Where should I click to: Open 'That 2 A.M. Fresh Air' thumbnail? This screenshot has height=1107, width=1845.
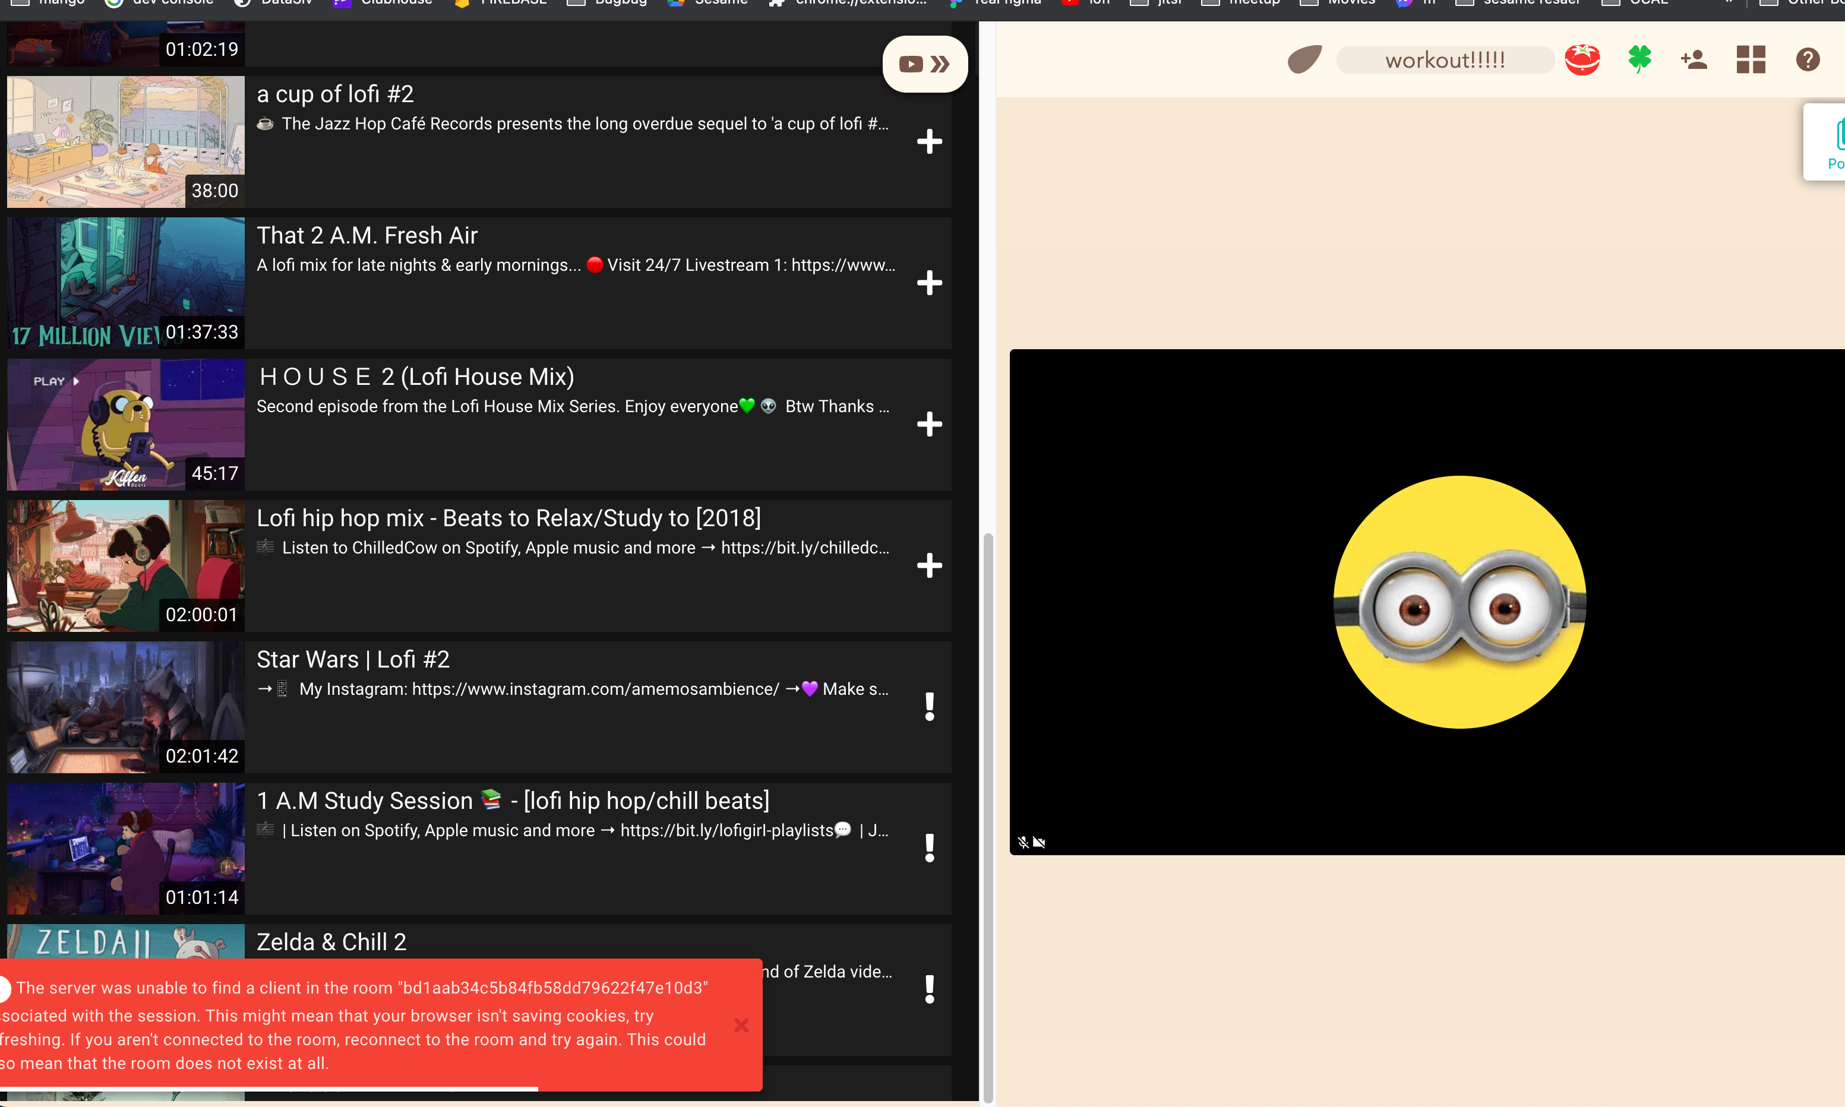pyautogui.click(x=125, y=283)
